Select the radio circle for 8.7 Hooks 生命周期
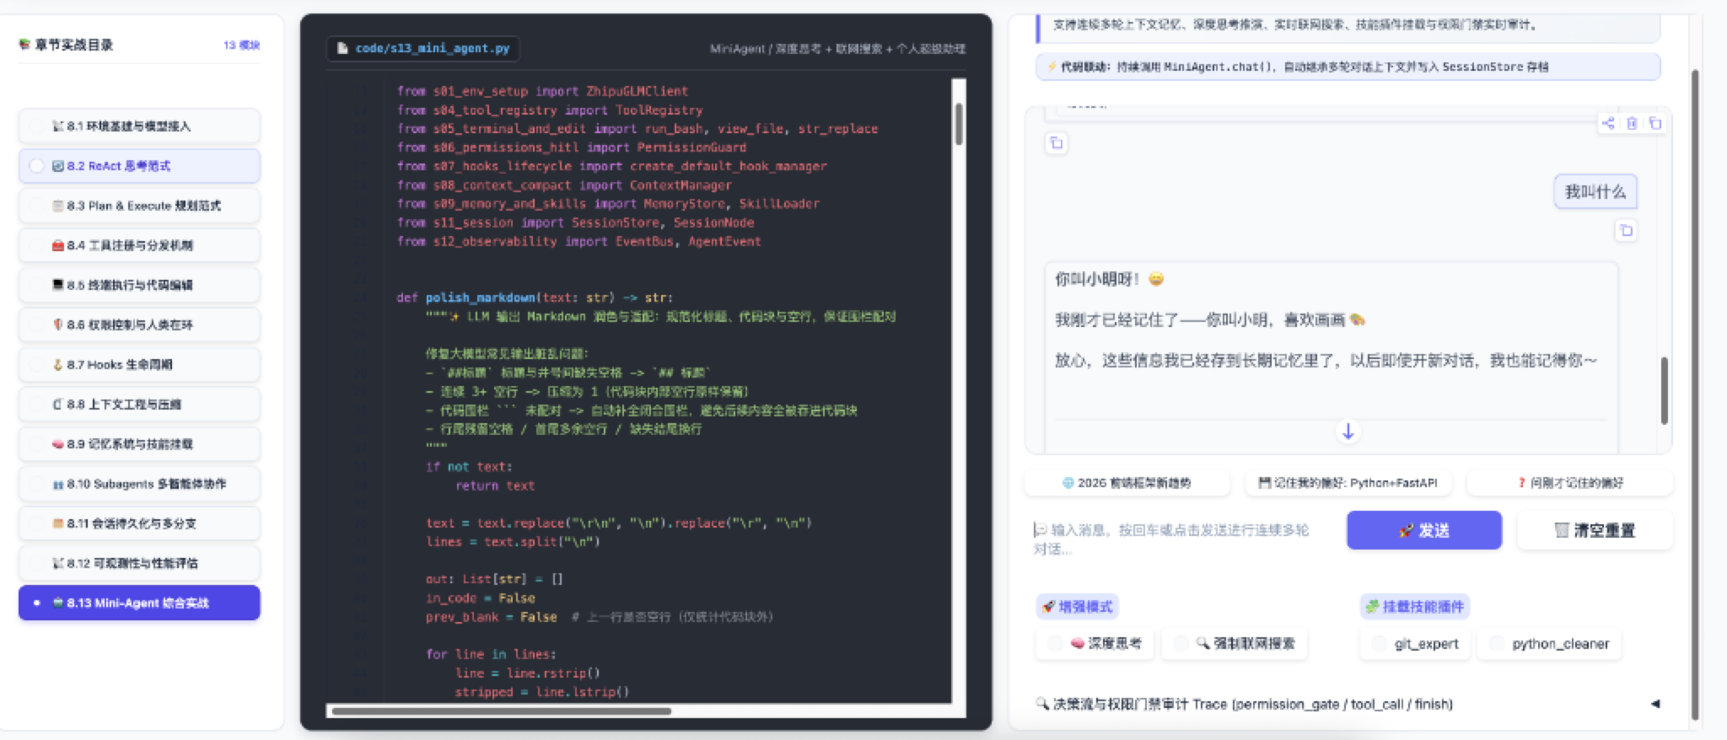Screen dimensions: 1727x740 (36, 364)
